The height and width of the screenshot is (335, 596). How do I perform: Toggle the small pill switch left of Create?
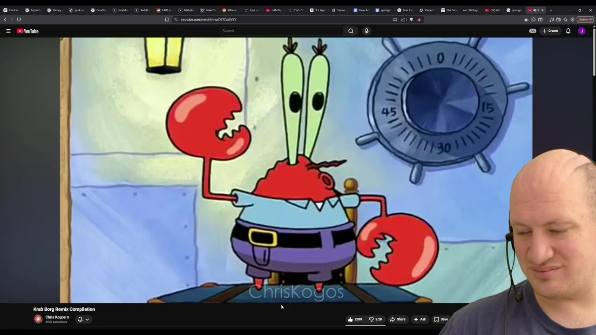click(x=533, y=31)
